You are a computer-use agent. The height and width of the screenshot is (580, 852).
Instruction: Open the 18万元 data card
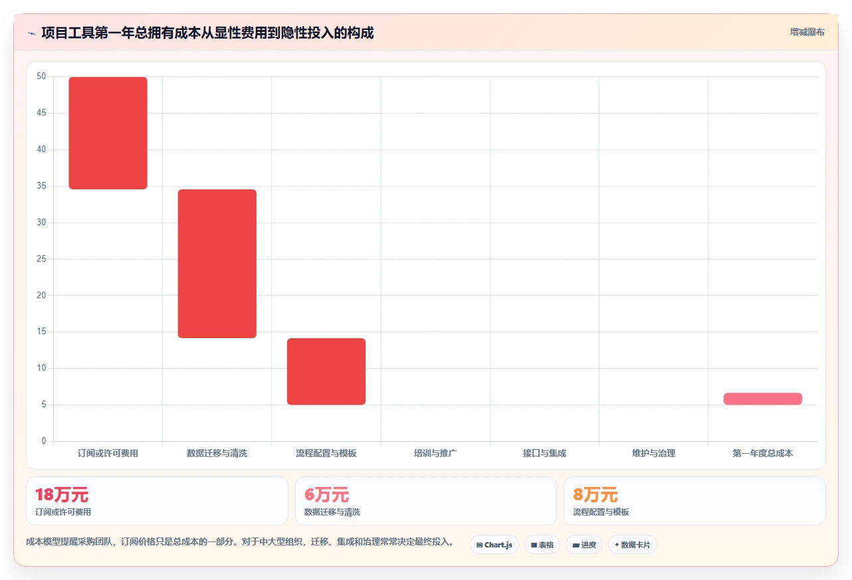[x=157, y=501]
